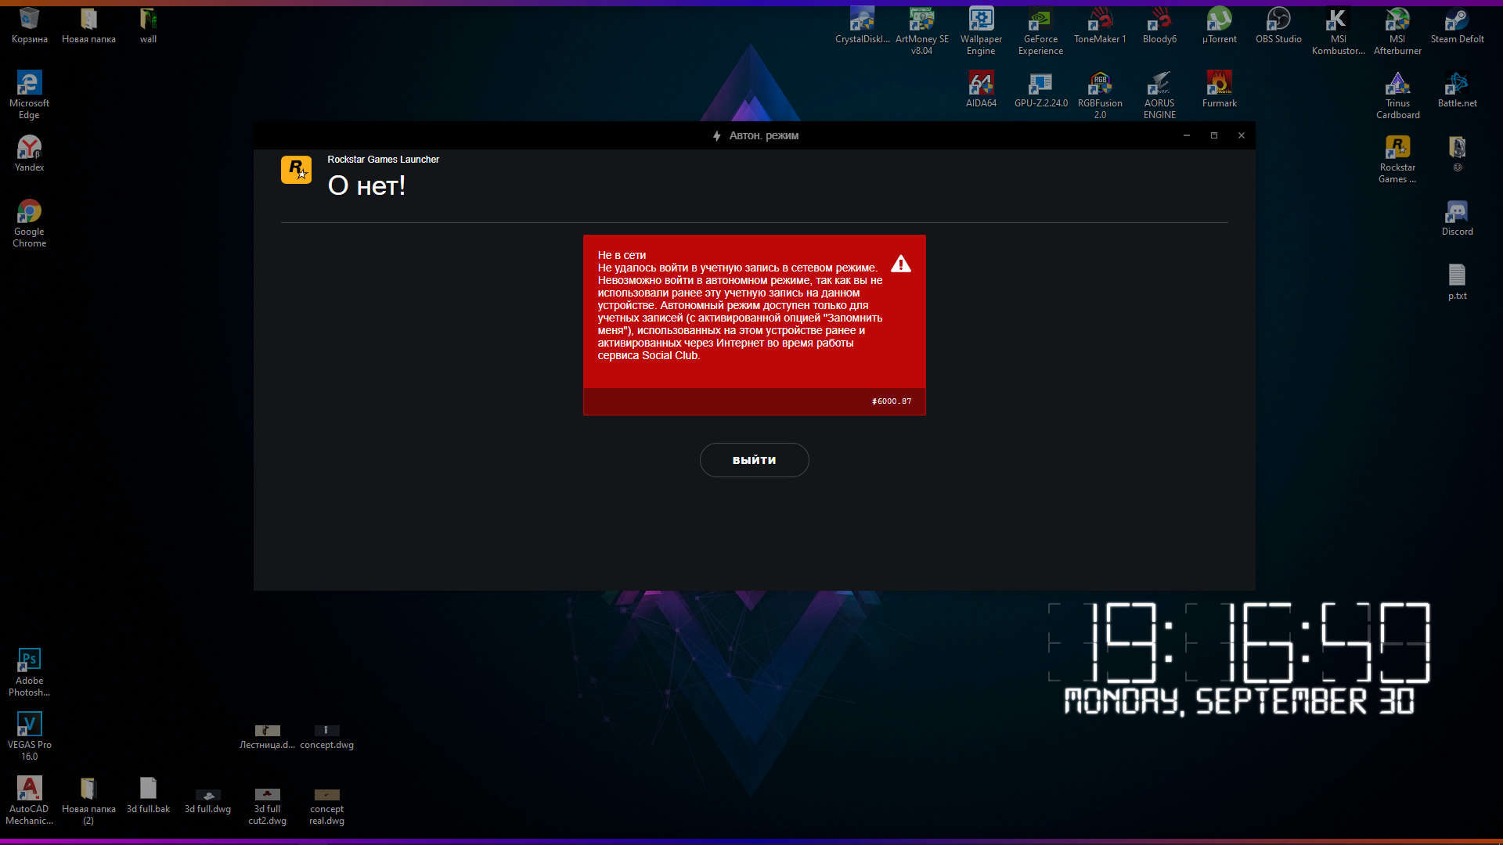Click the Автон. режим title bar label
Viewport: 1503px width, 845px height.
click(x=764, y=136)
